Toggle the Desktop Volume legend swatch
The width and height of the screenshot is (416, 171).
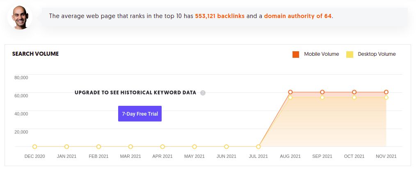pyautogui.click(x=350, y=54)
